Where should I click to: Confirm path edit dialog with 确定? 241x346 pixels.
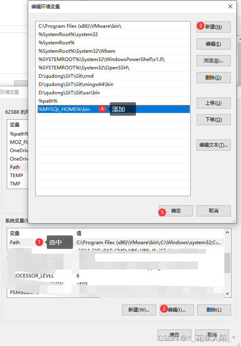pyautogui.click(x=176, y=211)
